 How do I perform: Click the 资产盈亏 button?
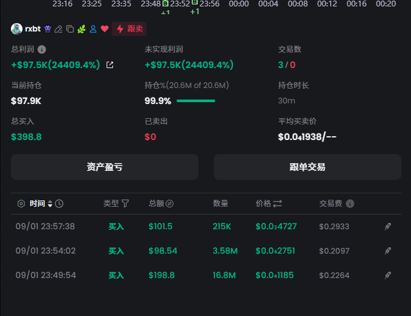tap(105, 167)
